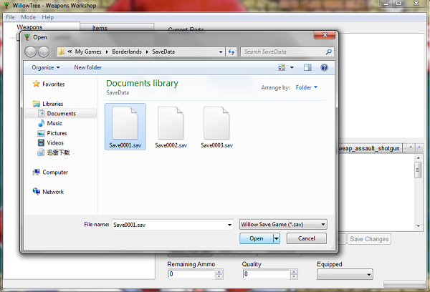
Task: Open the Pictures library
Action: pos(57,133)
